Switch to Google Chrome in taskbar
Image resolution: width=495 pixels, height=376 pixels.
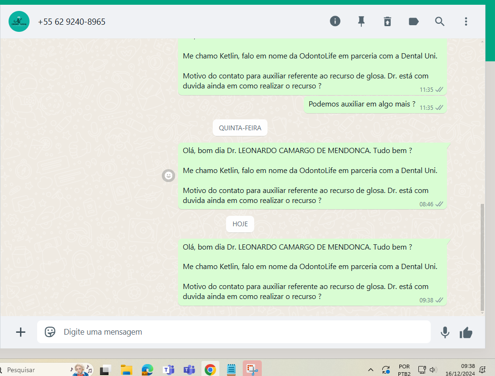(x=210, y=370)
